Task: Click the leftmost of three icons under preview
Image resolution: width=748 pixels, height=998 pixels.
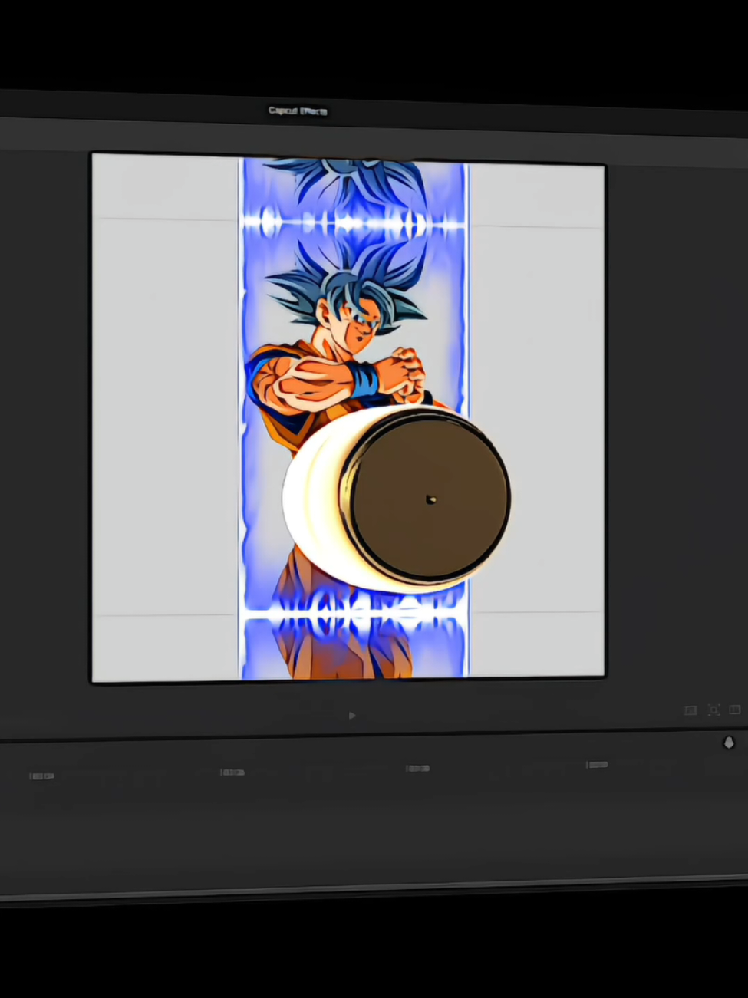Action: pos(690,711)
